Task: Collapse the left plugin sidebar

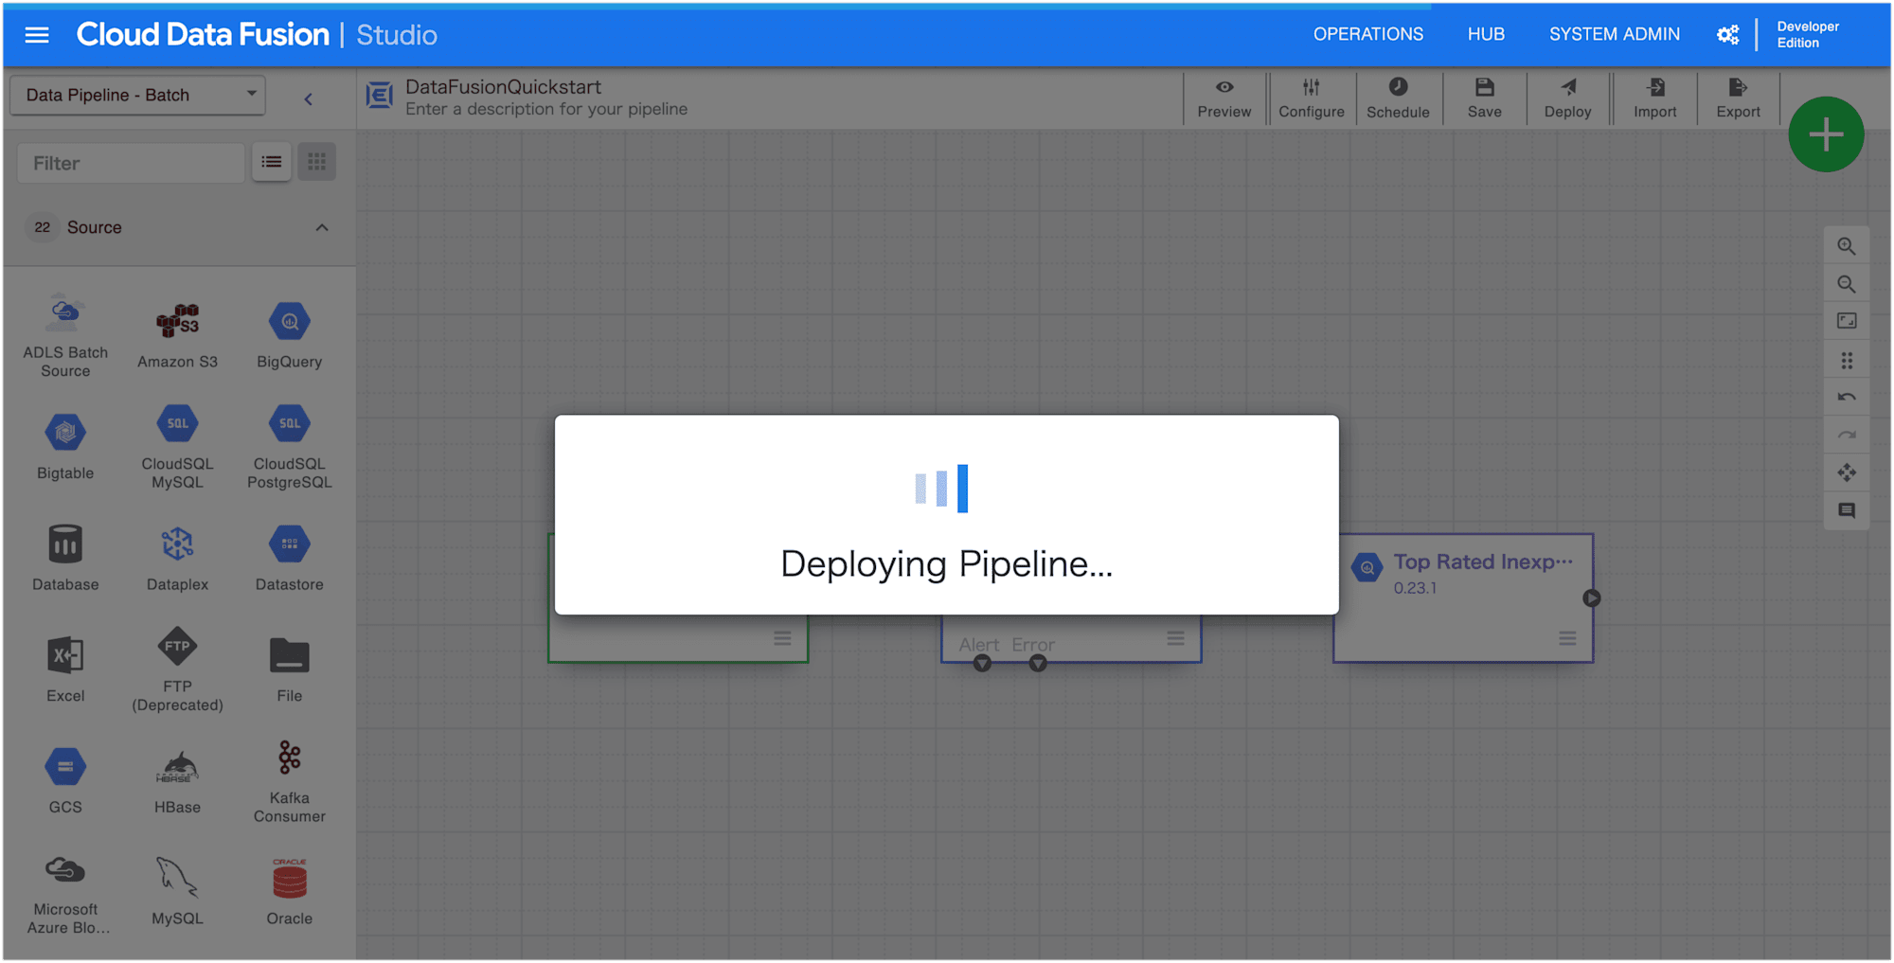Action: coord(308,98)
